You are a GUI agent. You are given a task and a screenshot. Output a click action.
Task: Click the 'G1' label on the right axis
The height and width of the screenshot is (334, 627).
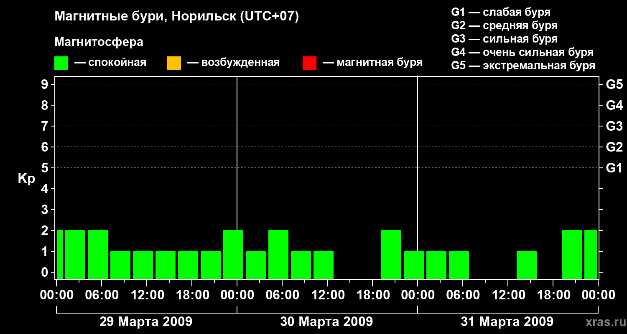coord(614,168)
